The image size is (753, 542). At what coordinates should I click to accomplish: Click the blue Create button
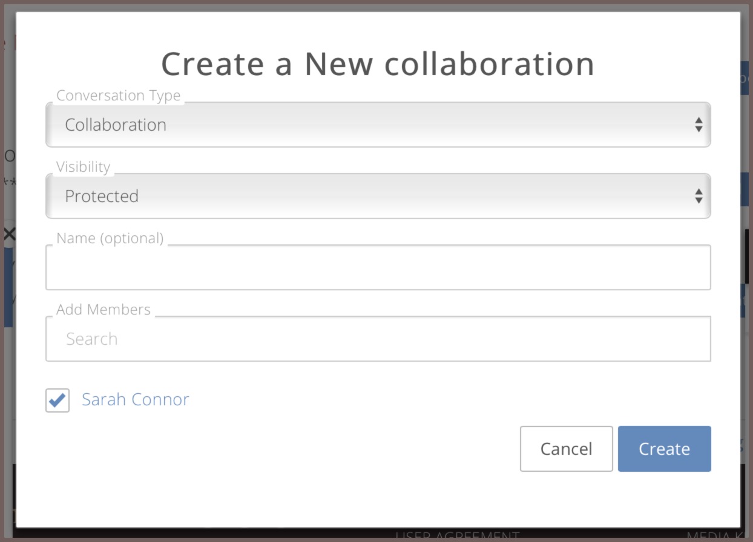click(x=664, y=449)
